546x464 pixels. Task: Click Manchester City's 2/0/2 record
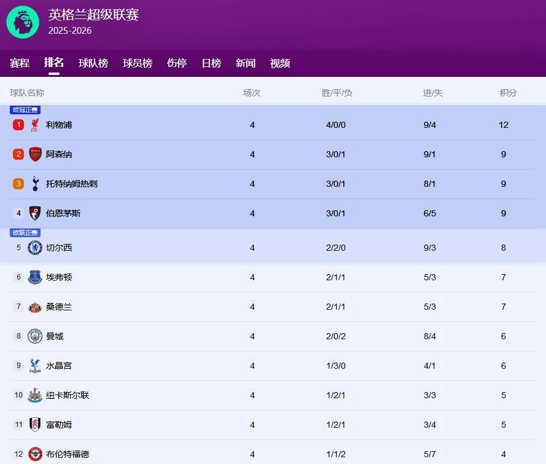(x=336, y=336)
